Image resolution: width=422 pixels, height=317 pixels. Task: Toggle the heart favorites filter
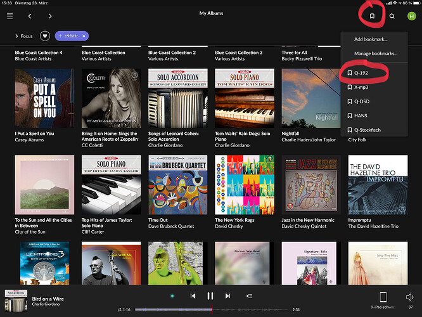[x=45, y=36]
